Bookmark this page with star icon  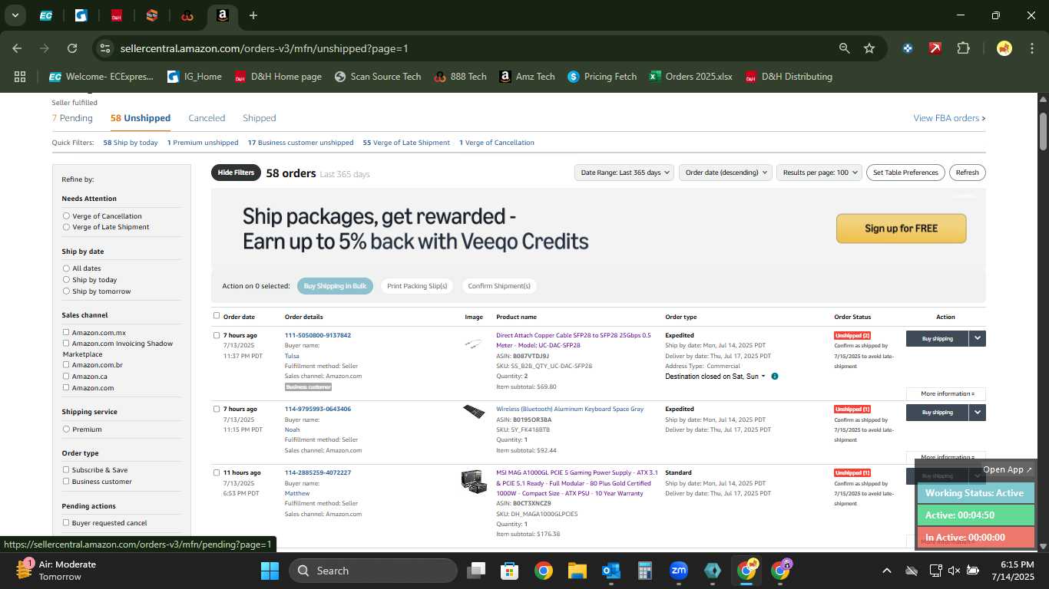coord(869,48)
